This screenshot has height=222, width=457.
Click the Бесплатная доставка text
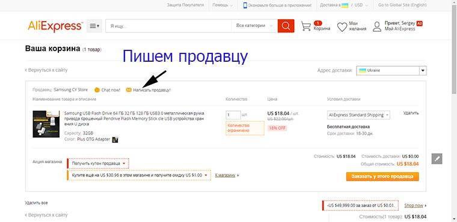tap(348, 127)
